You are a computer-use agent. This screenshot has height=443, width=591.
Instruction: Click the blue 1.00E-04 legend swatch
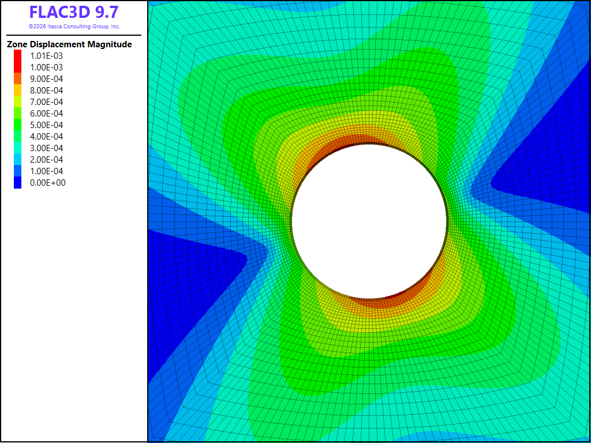point(18,171)
